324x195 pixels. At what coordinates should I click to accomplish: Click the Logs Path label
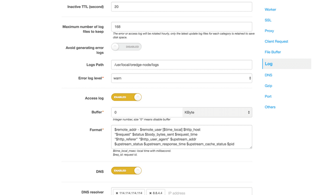95,65
